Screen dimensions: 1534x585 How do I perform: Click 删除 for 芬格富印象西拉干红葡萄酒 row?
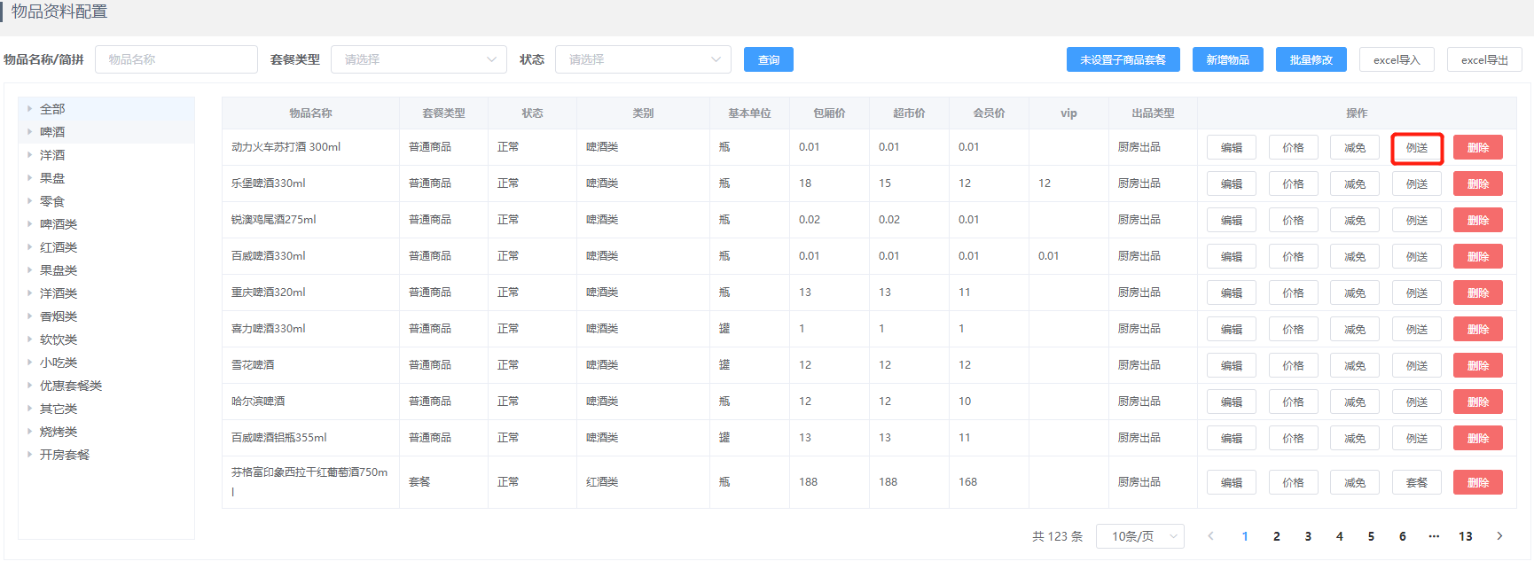[x=1478, y=483]
